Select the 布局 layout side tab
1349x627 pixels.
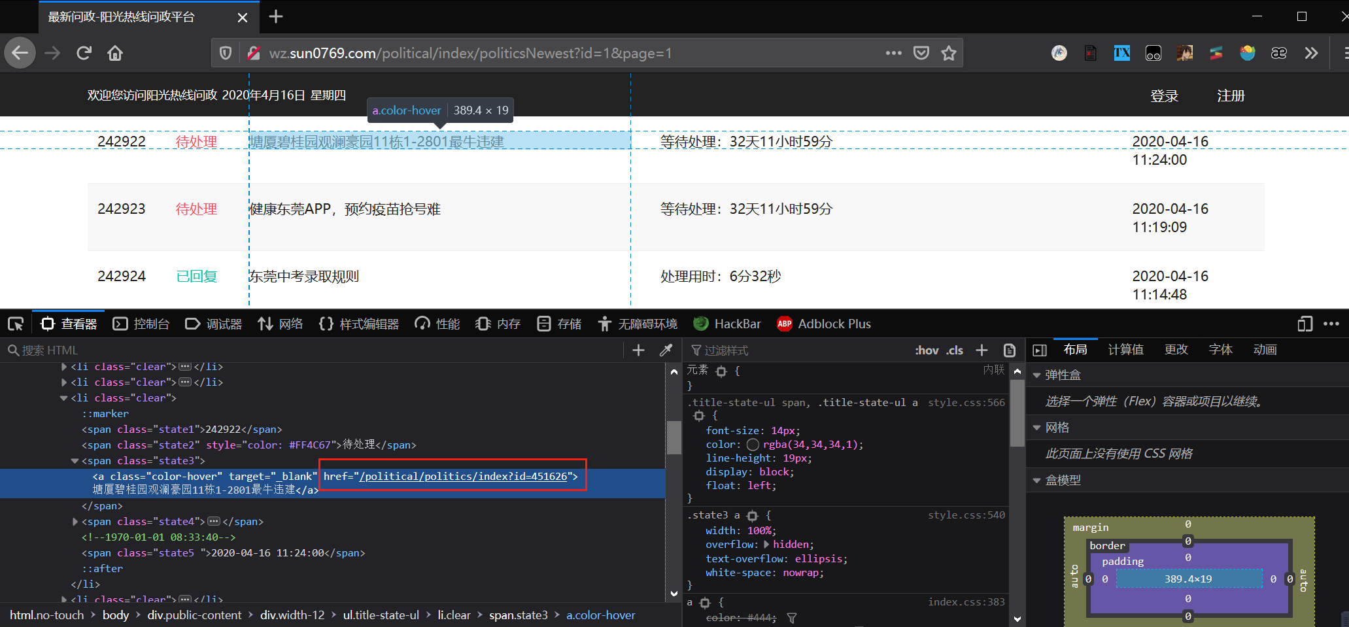1075,350
